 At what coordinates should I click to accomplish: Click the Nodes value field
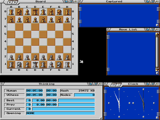coord(84,95)
